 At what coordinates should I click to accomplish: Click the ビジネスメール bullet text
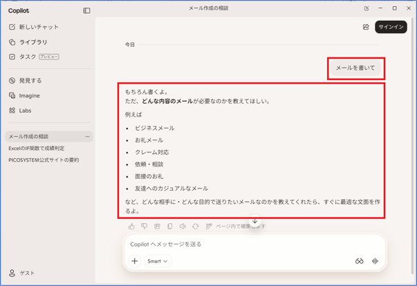point(154,128)
